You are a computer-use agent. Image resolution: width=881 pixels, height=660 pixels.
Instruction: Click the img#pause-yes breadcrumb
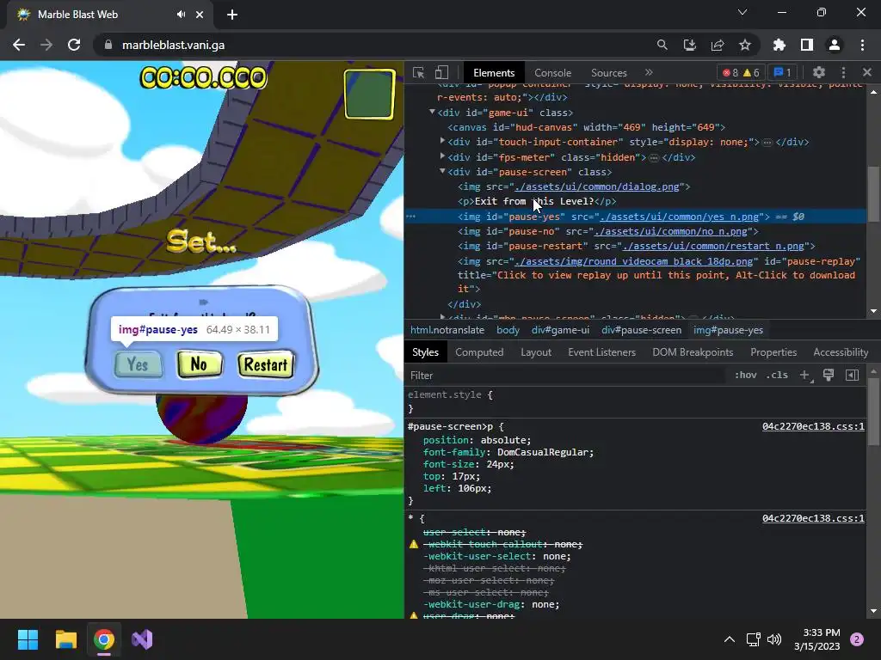tap(728, 330)
